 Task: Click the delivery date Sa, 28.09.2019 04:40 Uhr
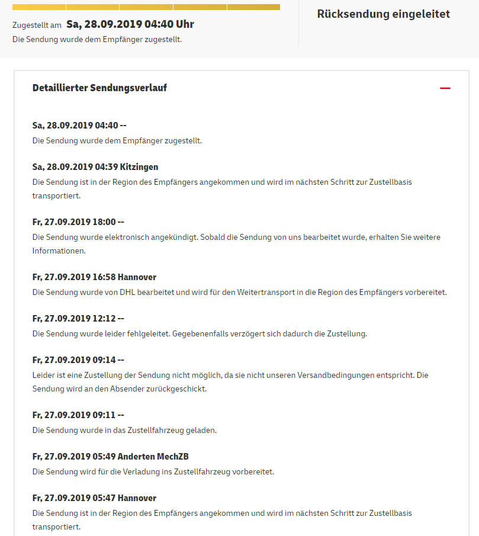tap(130, 24)
